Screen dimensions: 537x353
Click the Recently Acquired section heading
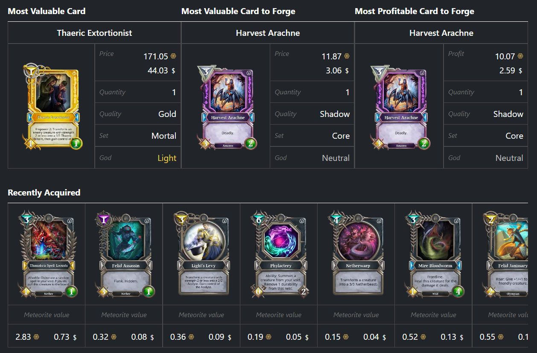click(44, 193)
